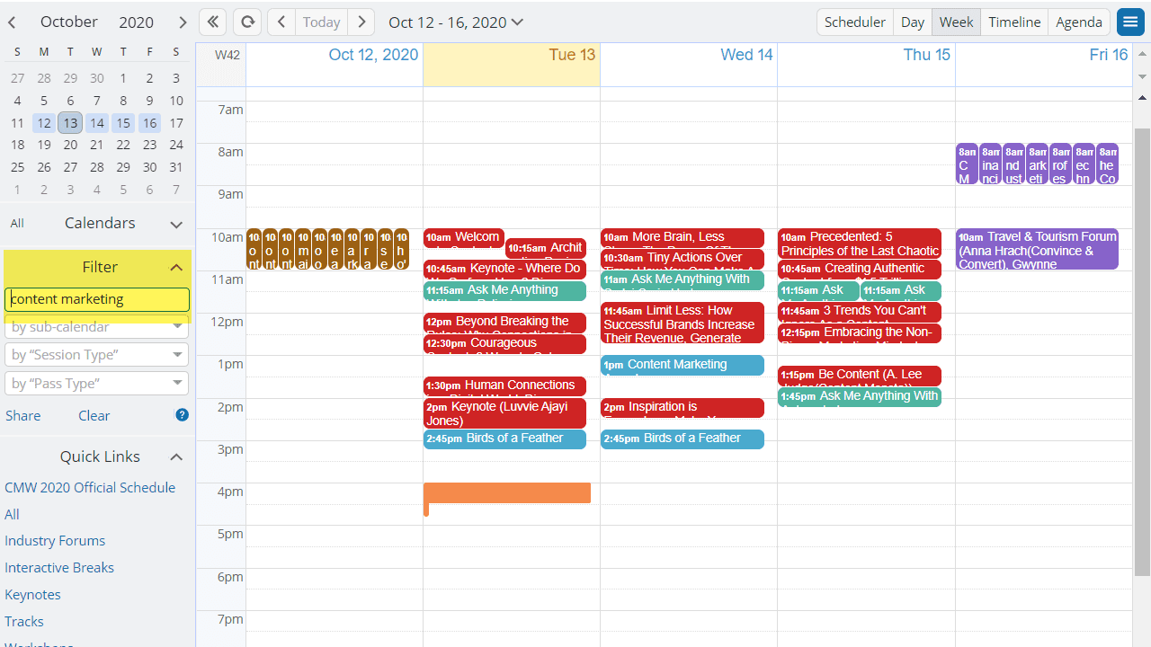1151x647 pixels.
Task: Switch to the Agenda view tab
Action: [1079, 22]
